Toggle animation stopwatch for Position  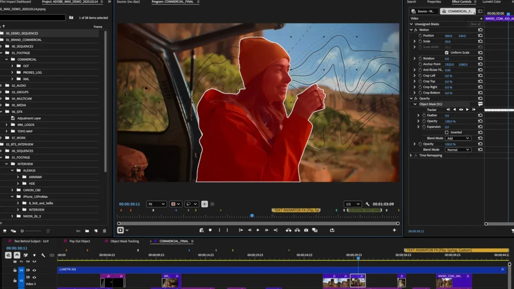pos(420,36)
